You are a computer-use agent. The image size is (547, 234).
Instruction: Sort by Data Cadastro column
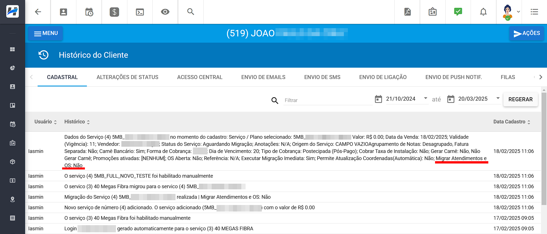[x=512, y=122]
